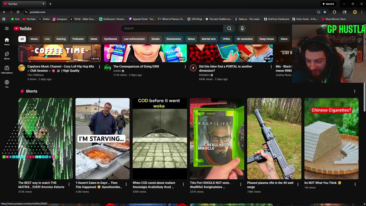Image resolution: width=366 pixels, height=206 pixels.
Task: Open Instagram bookmark
Action: tap(59, 19)
